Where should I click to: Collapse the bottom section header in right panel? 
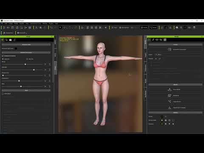pyautogui.click(x=176, y=113)
